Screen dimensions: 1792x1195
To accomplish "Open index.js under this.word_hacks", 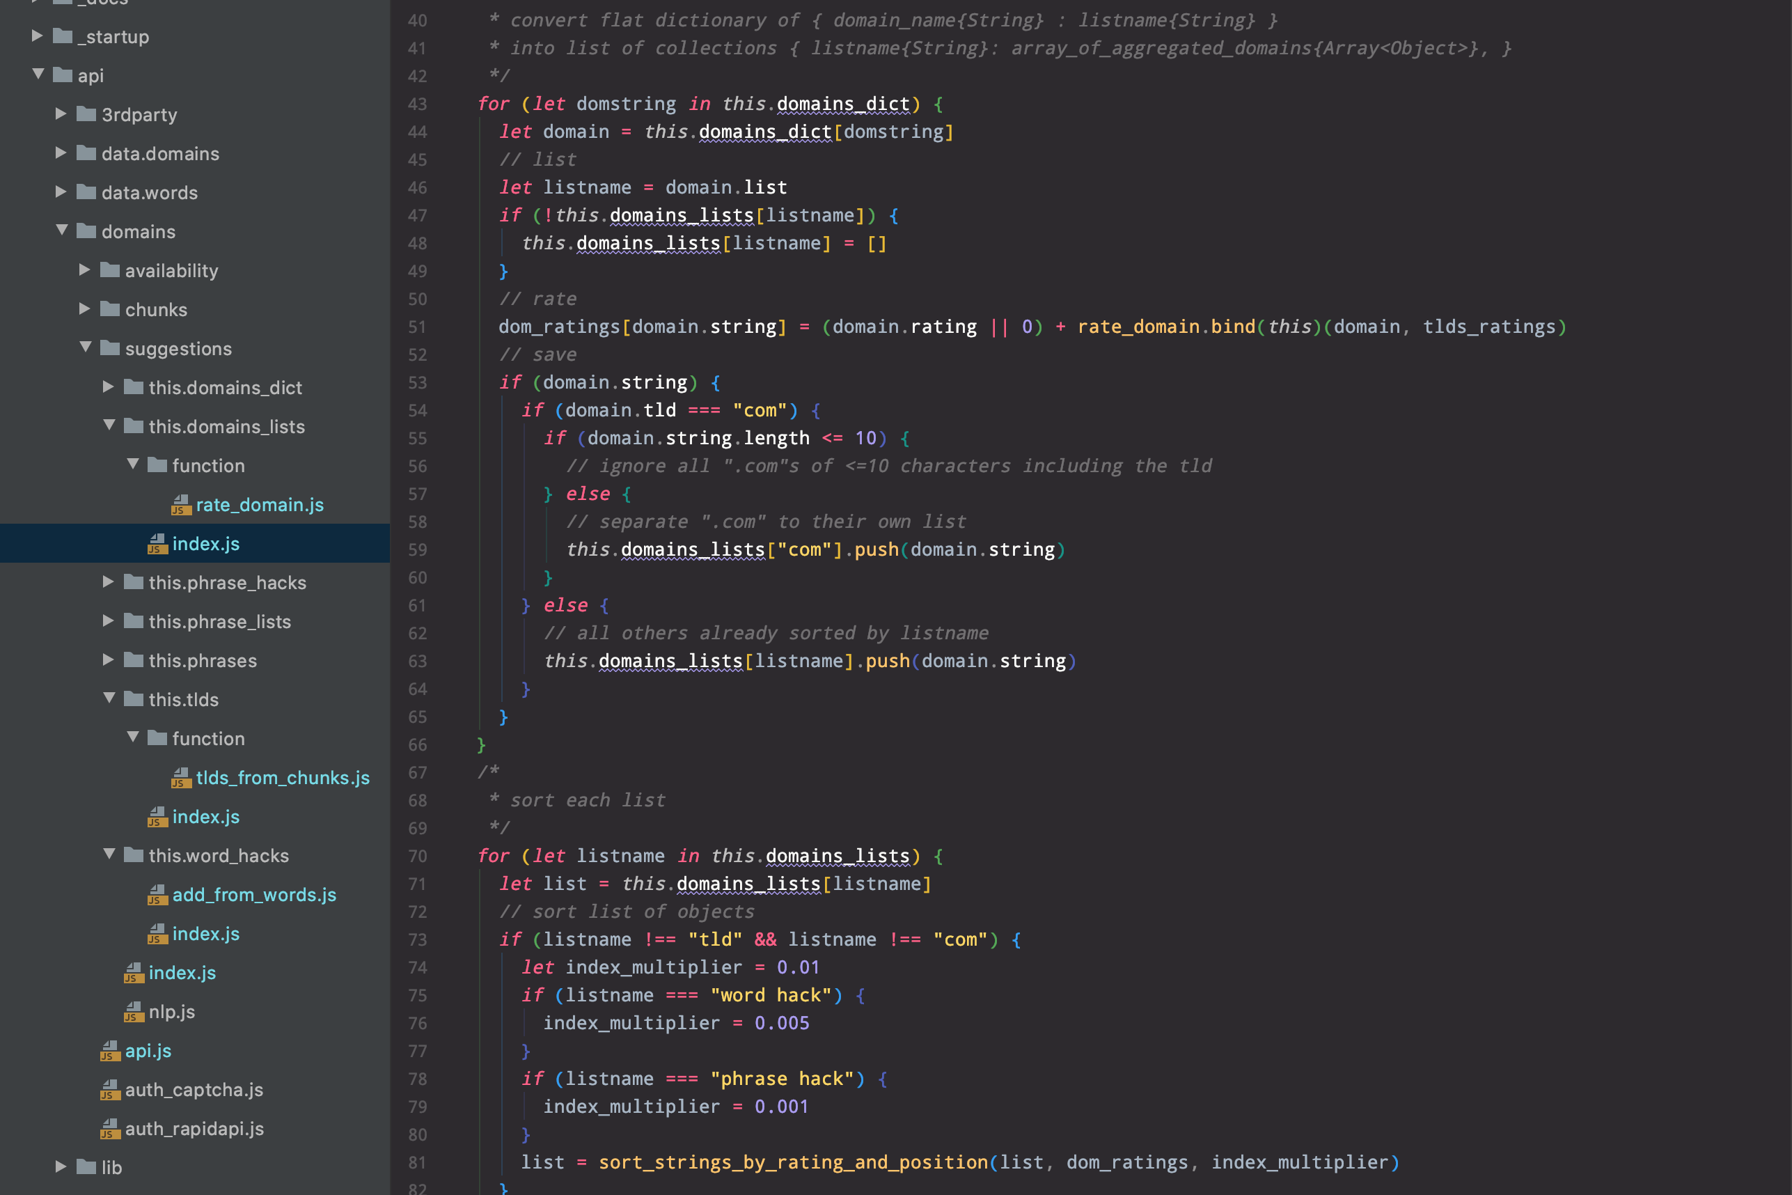I will [x=205, y=934].
